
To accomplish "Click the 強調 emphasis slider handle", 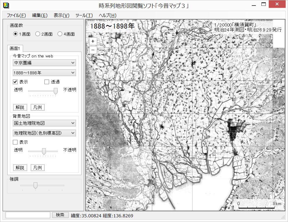I will point(35,185).
